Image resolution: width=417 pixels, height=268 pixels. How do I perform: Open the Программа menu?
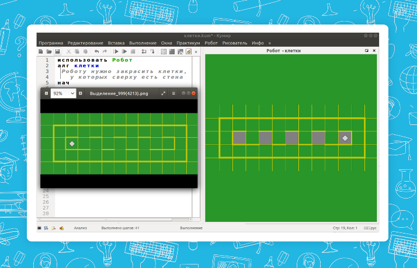point(51,43)
